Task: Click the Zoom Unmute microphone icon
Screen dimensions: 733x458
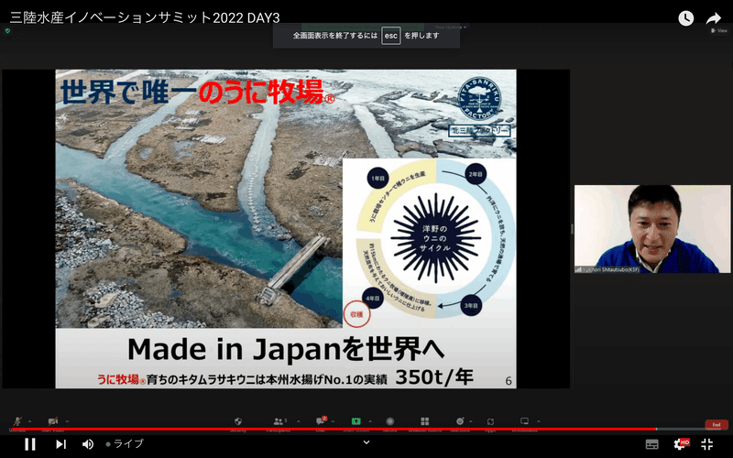Action: pos(17,421)
